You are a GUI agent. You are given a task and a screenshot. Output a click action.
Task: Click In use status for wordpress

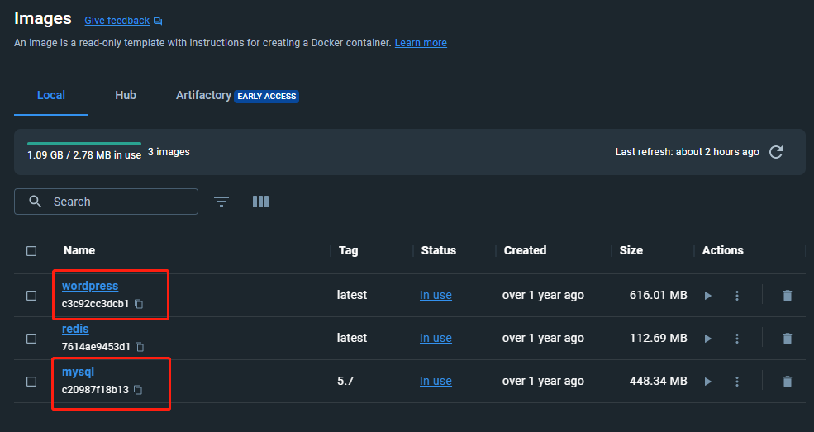point(436,295)
